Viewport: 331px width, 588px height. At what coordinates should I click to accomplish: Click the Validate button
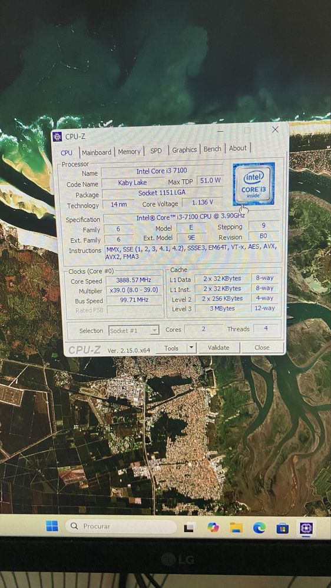tap(219, 348)
